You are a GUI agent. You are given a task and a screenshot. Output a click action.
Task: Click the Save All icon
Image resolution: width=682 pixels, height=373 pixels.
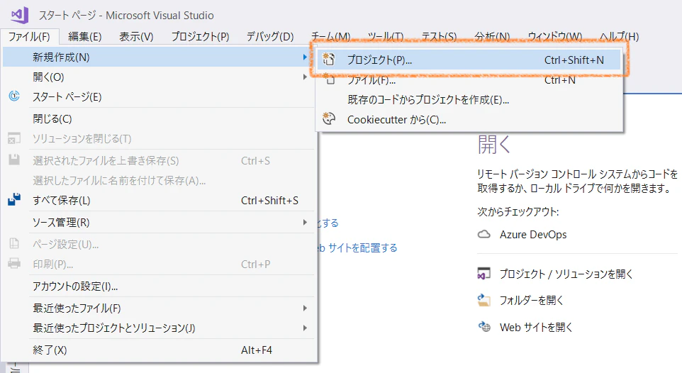(14, 200)
